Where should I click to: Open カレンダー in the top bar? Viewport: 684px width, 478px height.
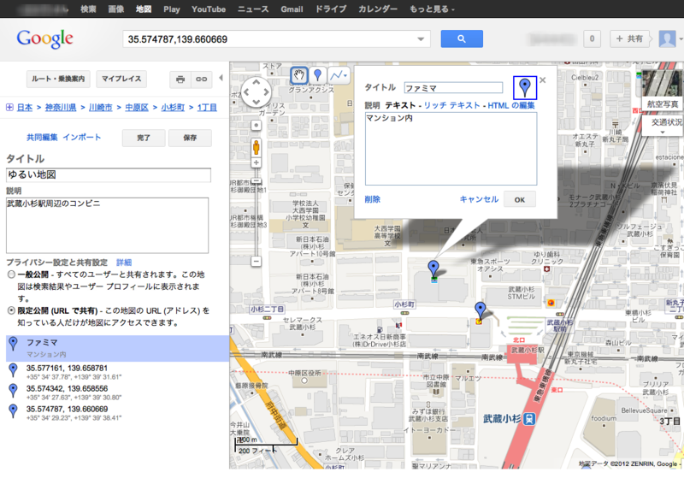point(378,9)
